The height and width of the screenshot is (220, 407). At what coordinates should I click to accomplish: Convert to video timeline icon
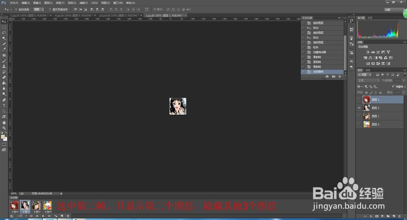point(12,216)
